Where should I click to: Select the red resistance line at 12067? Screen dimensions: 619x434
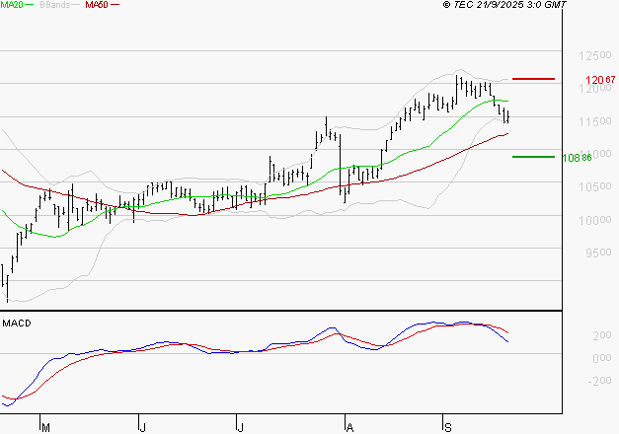click(x=533, y=78)
